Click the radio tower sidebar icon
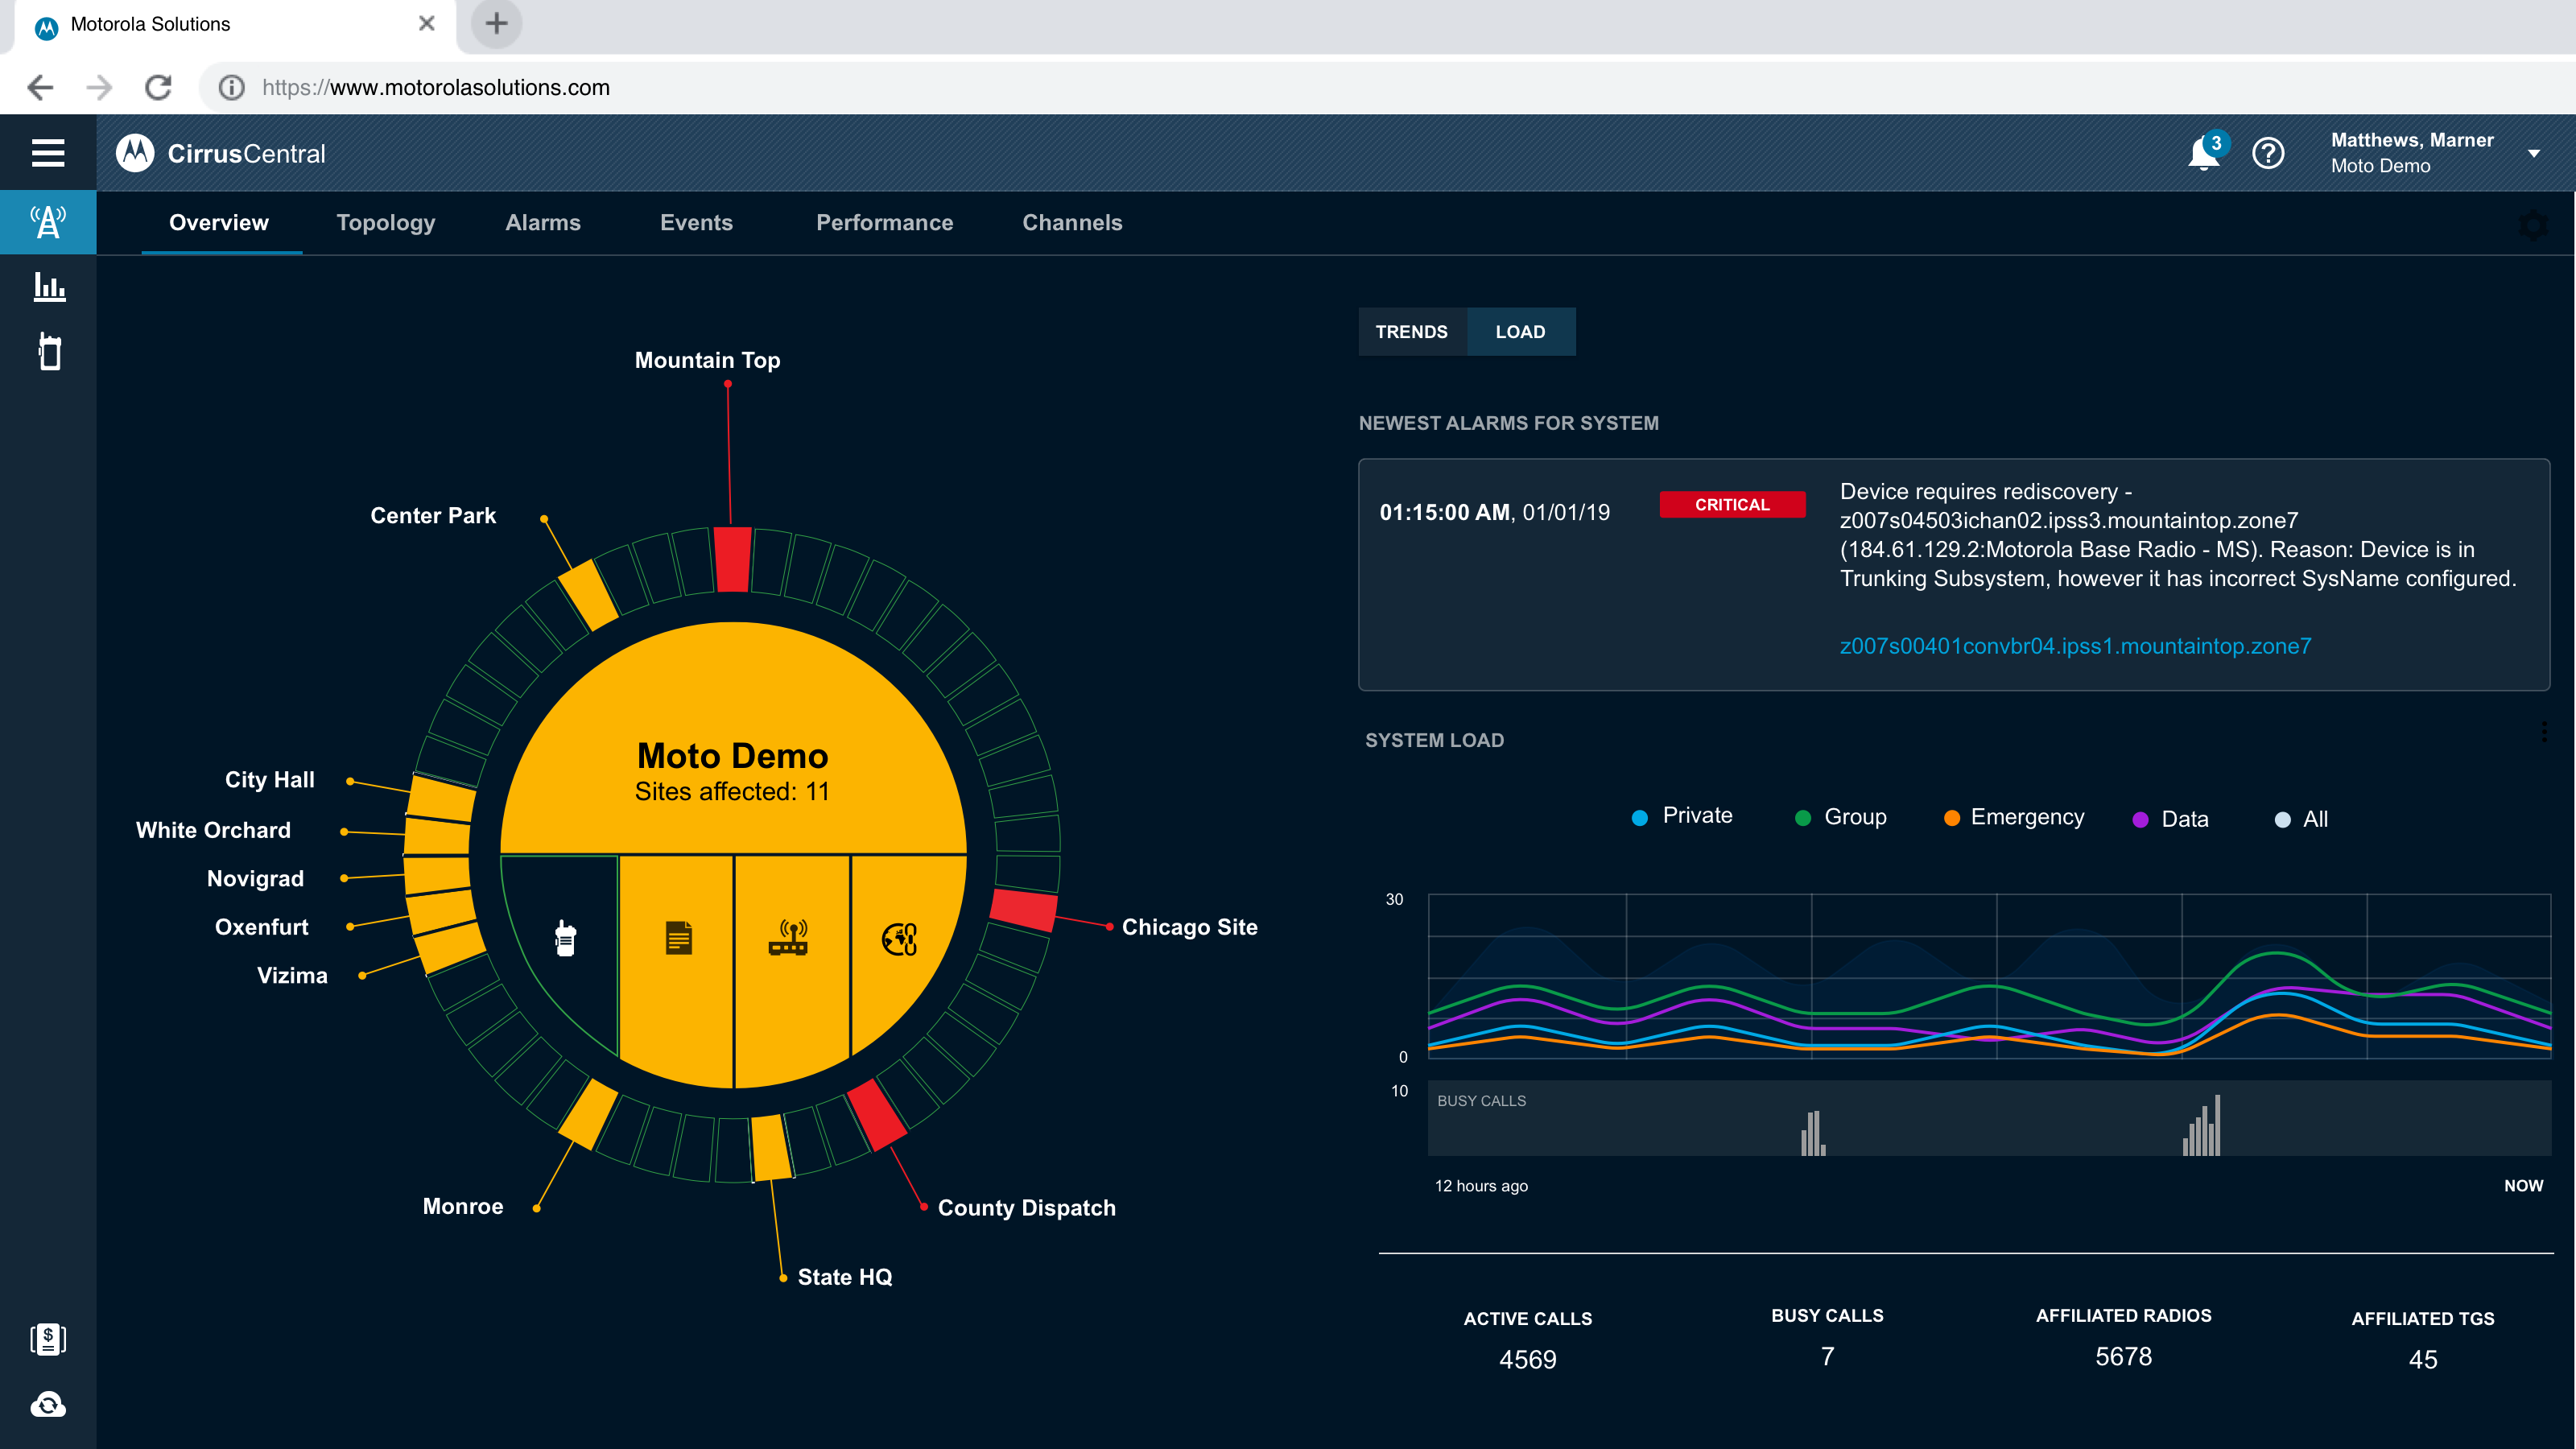Image resolution: width=2576 pixels, height=1449 pixels. (48, 222)
